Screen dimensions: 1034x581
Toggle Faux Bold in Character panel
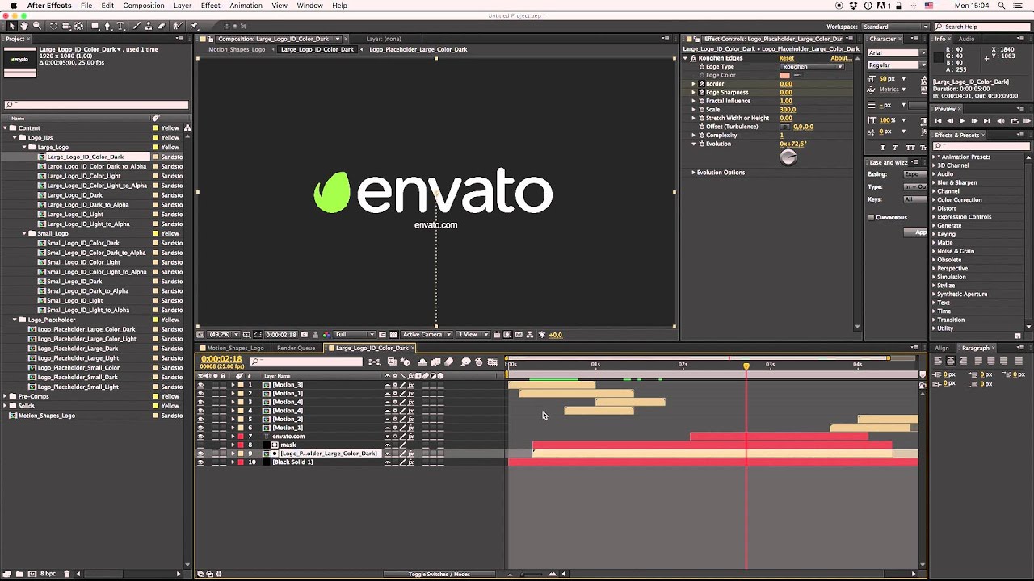883,148
